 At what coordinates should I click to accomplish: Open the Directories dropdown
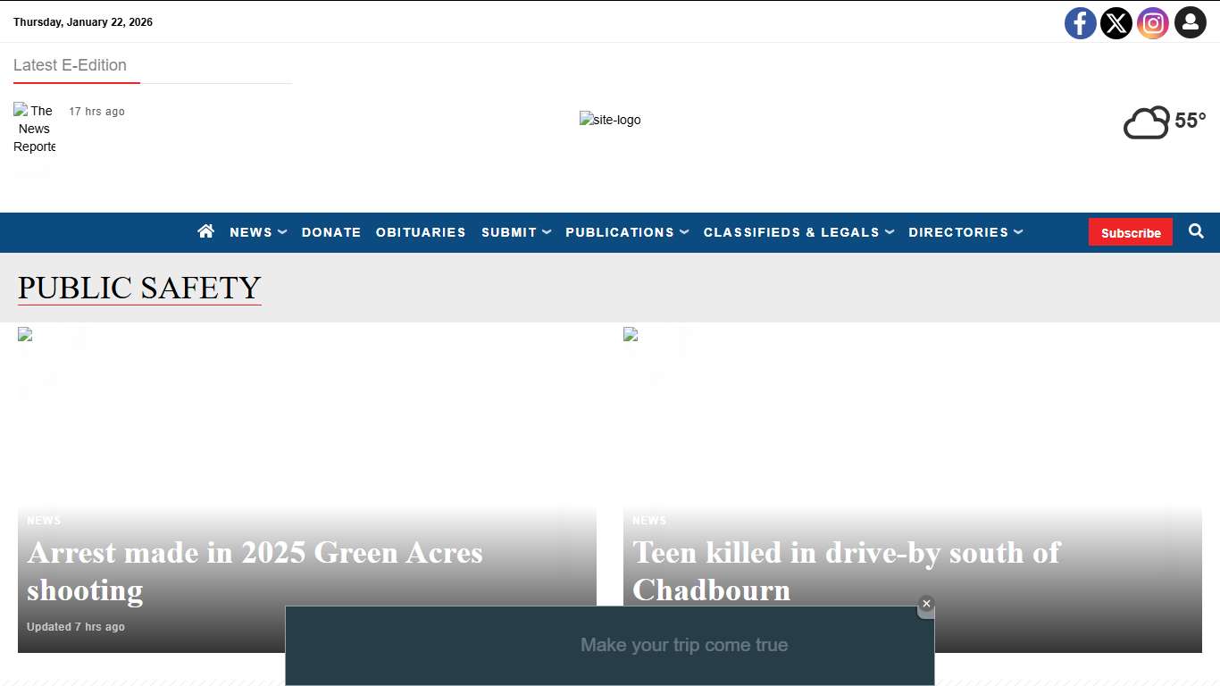[965, 232]
